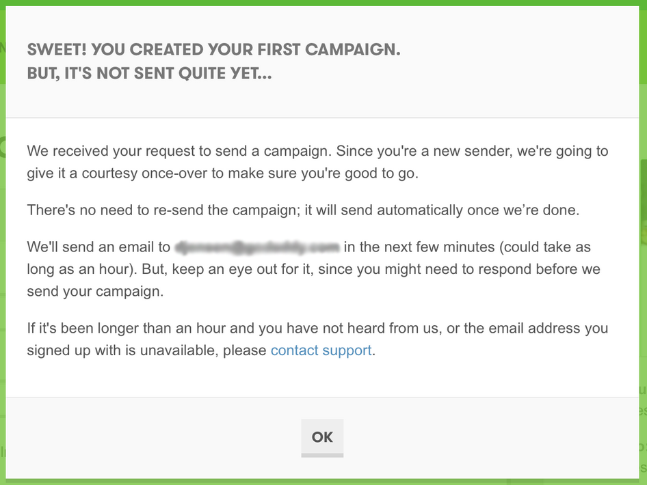The image size is (647, 485).
Task: Click the "Sweet! You created your first campaign" heading
Action: pyautogui.click(x=213, y=50)
